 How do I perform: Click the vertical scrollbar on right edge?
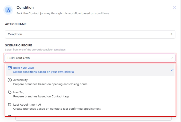pyautogui.click(x=180, y=72)
